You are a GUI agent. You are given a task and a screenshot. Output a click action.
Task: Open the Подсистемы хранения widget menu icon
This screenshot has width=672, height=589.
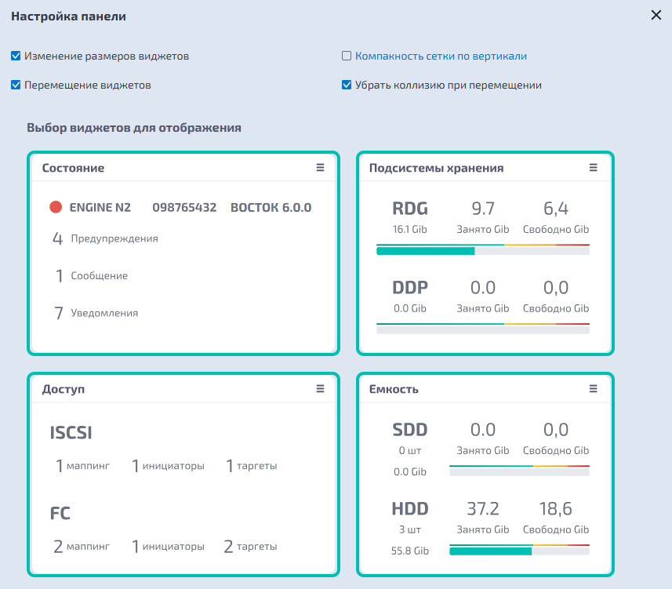[x=593, y=168]
